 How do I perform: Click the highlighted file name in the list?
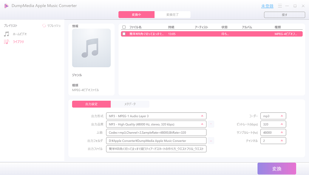(146, 34)
